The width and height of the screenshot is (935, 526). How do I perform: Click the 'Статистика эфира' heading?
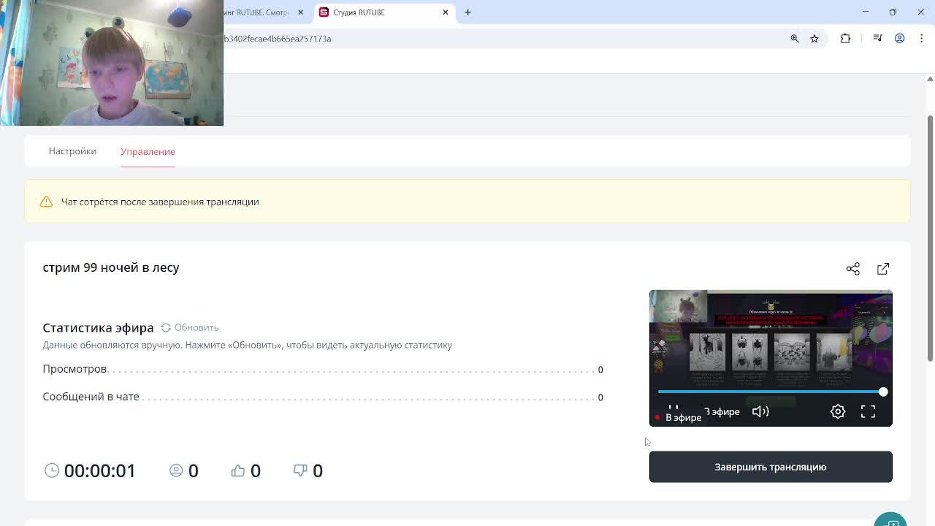(x=98, y=327)
